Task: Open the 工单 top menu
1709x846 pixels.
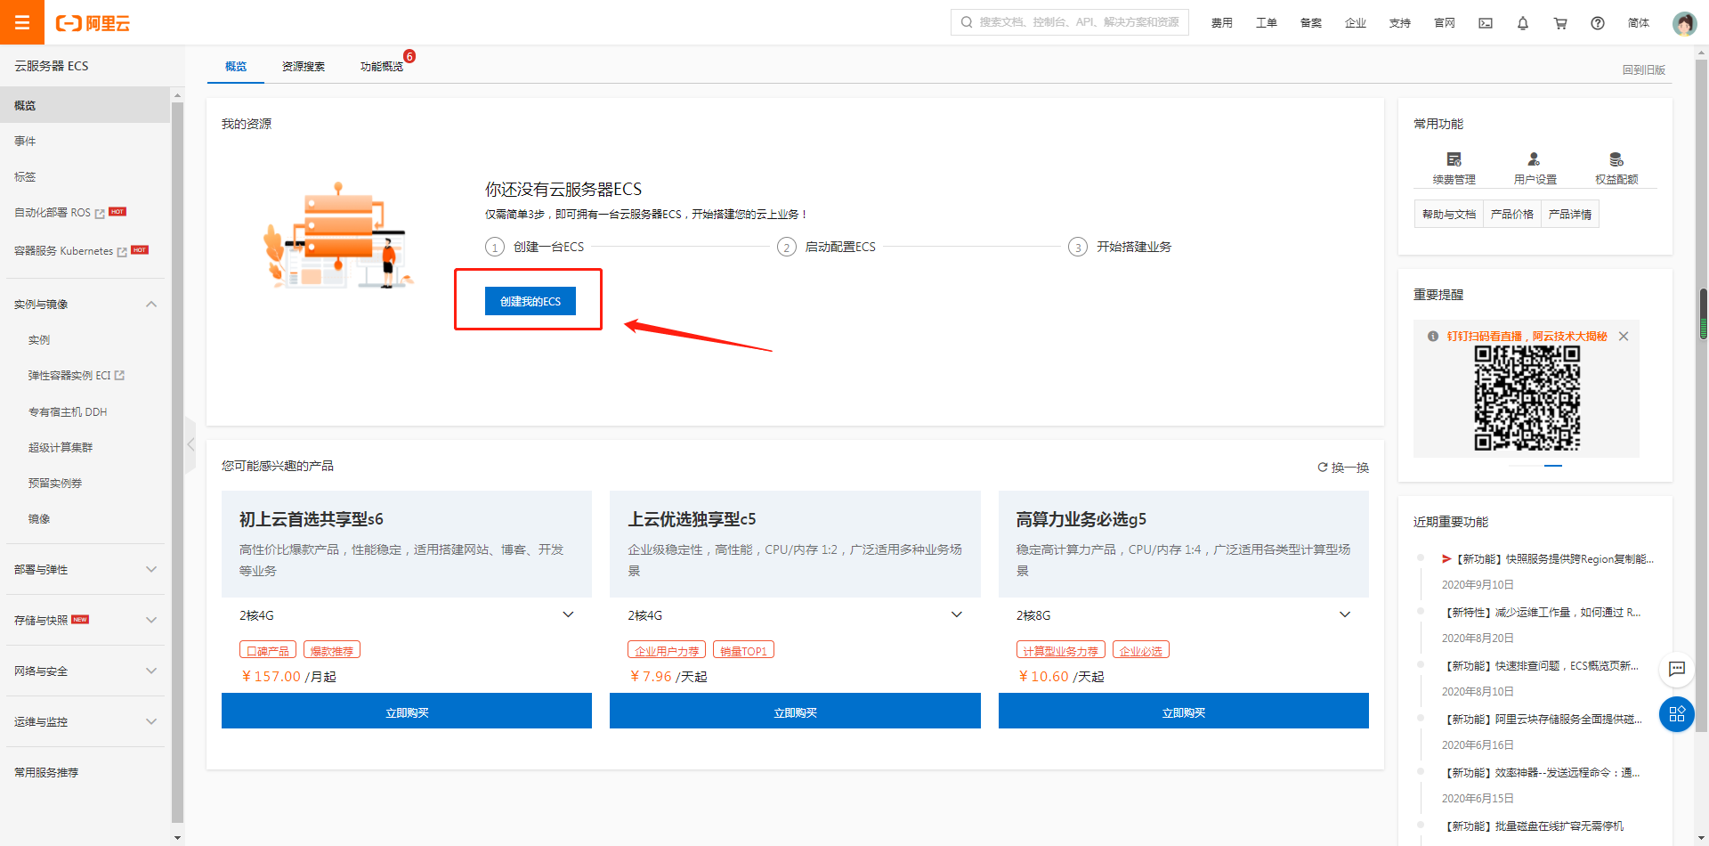Action: [x=1267, y=23]
